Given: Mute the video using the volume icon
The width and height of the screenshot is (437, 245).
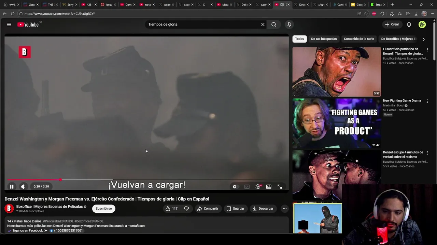Looking at the screenshot, I should click(x=23, y=186).
